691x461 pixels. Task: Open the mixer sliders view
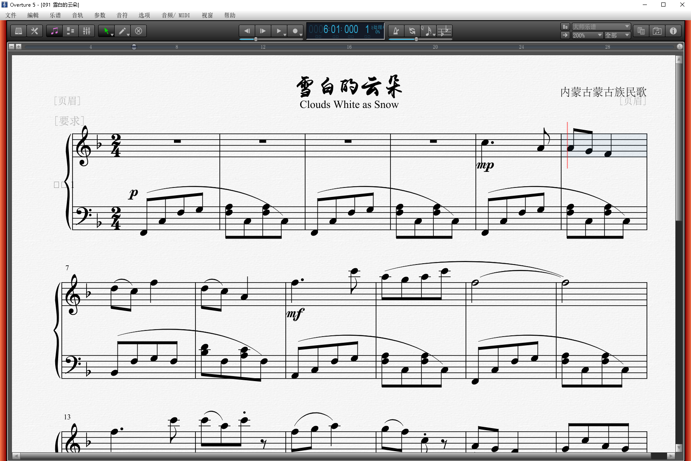(87, 31)
